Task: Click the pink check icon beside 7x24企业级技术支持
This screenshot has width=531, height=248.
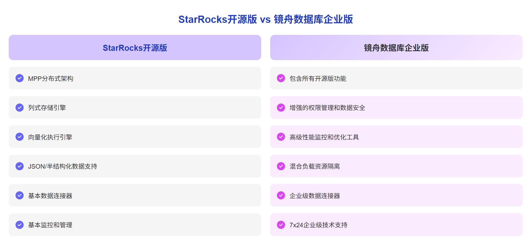Action: 281,225
